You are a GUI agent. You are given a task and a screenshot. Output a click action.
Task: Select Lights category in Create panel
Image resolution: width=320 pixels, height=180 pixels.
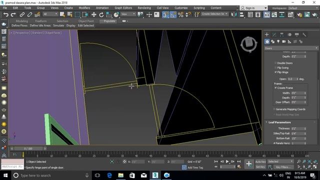coord(278,41)
